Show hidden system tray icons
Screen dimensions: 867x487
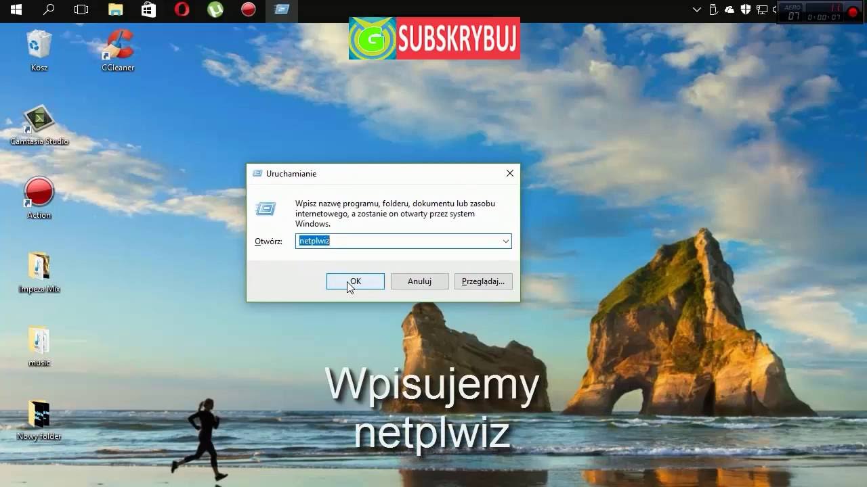click(697, 9)
